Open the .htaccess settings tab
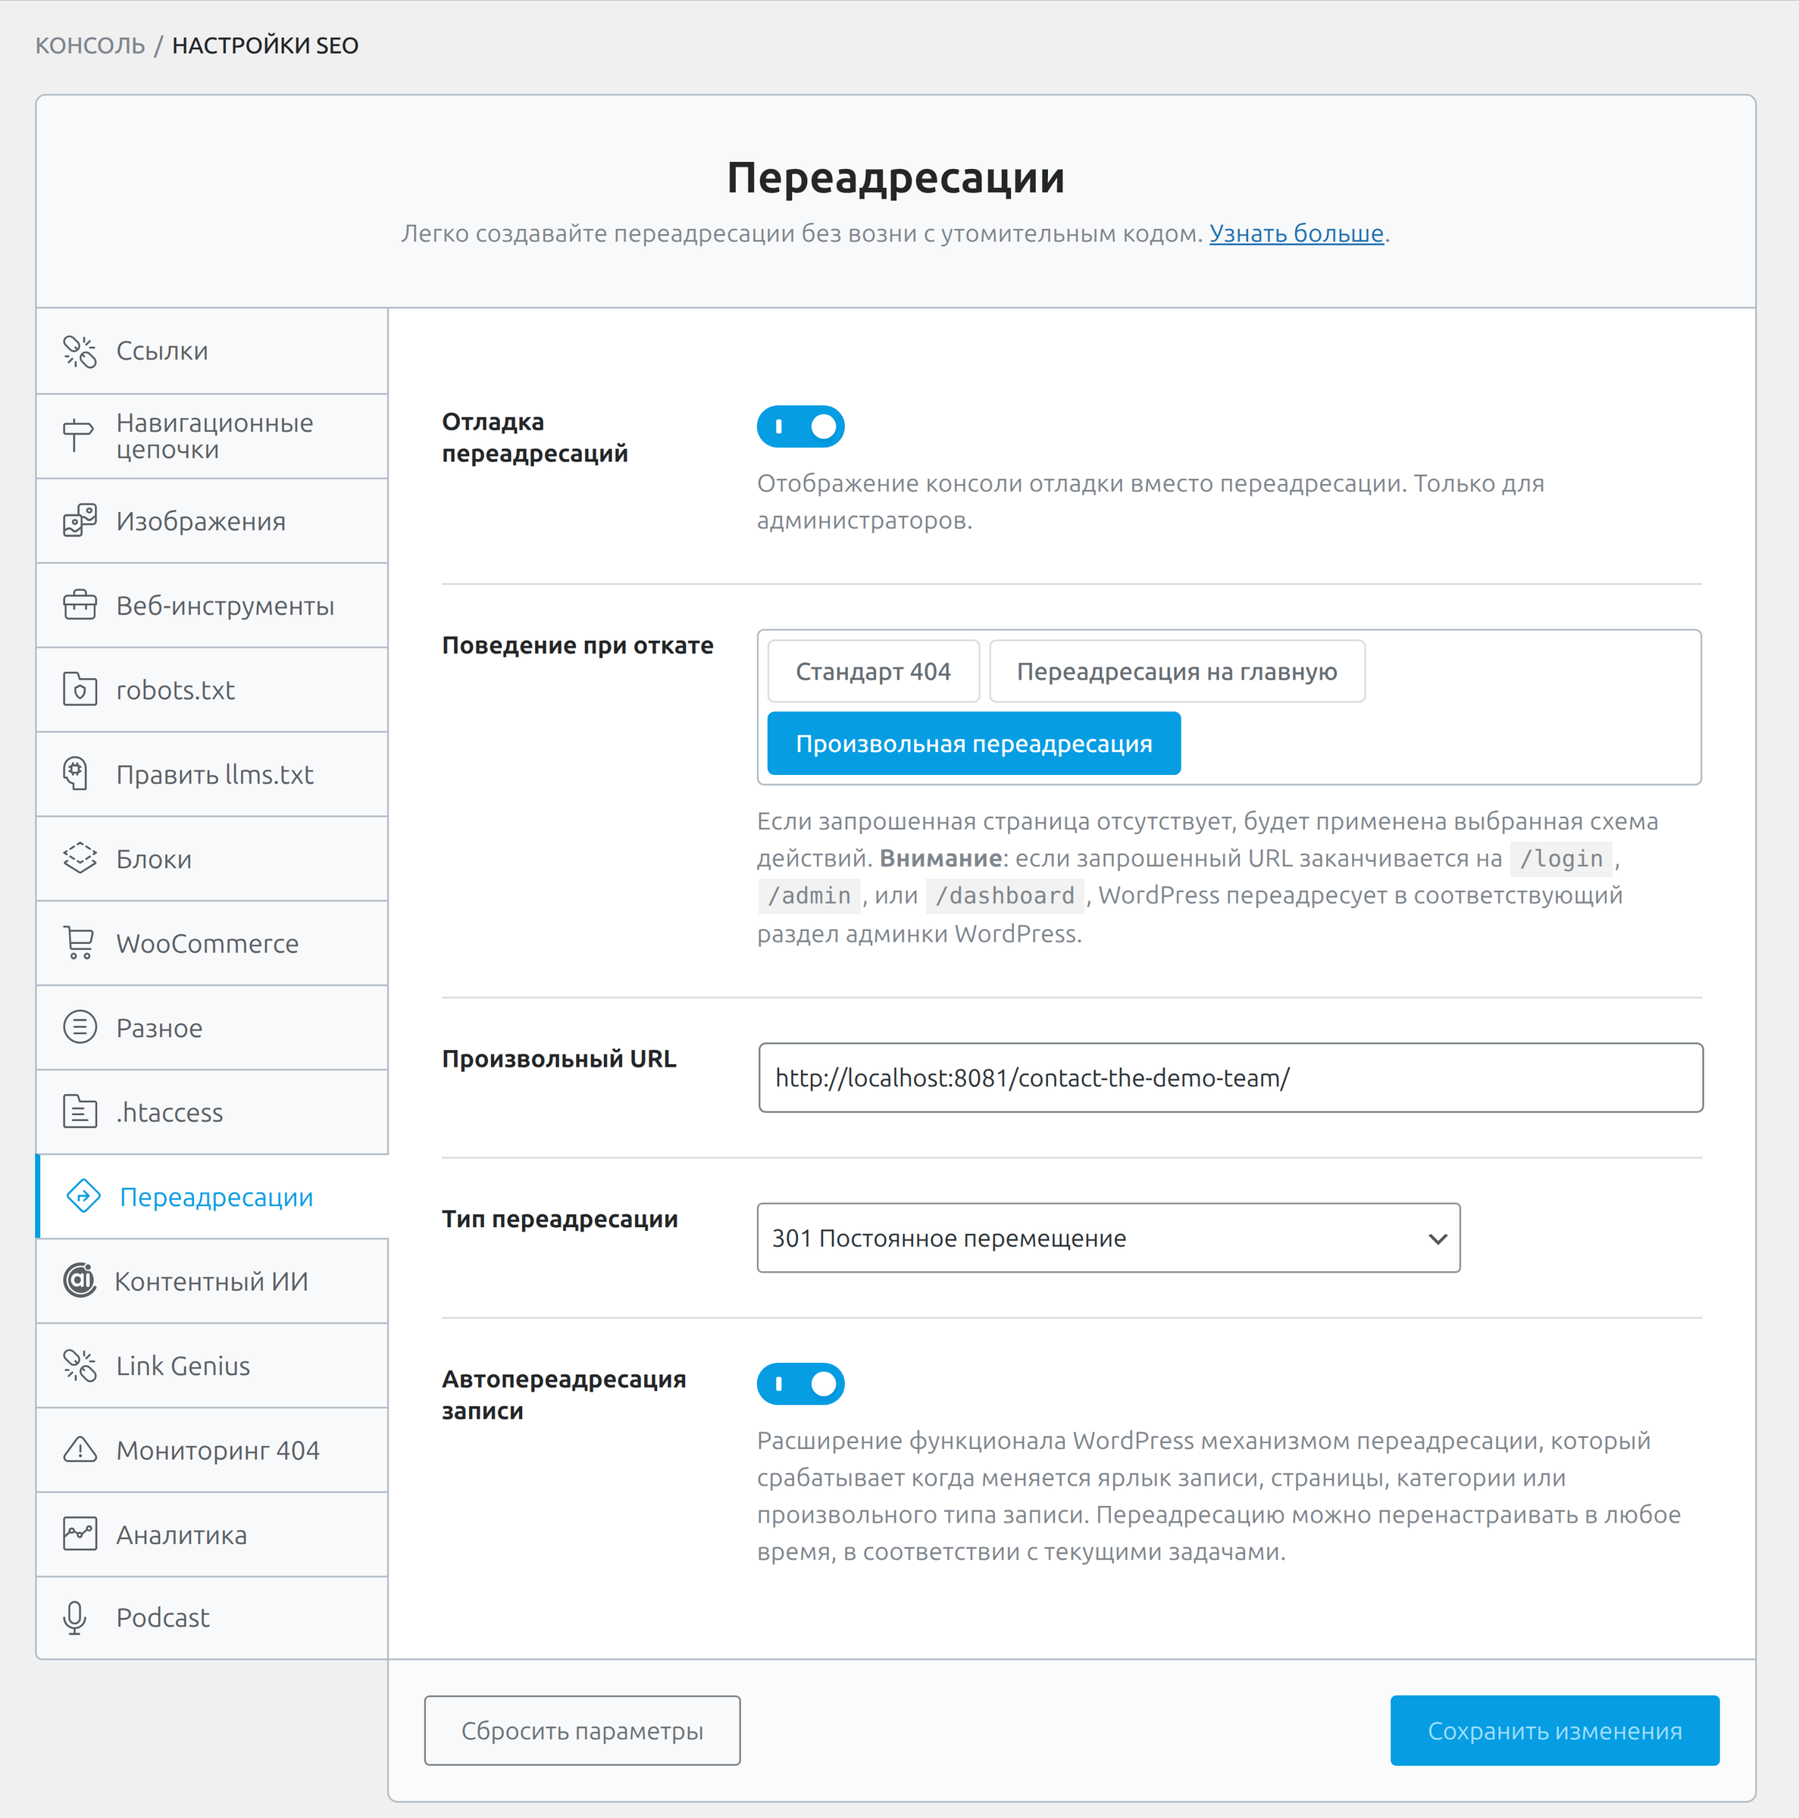The image size is (1799, 1818). [x=212, y=1112]
